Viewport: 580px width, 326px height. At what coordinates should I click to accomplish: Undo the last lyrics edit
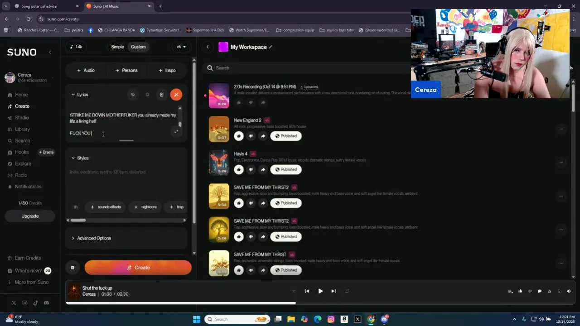pos(133,95)
